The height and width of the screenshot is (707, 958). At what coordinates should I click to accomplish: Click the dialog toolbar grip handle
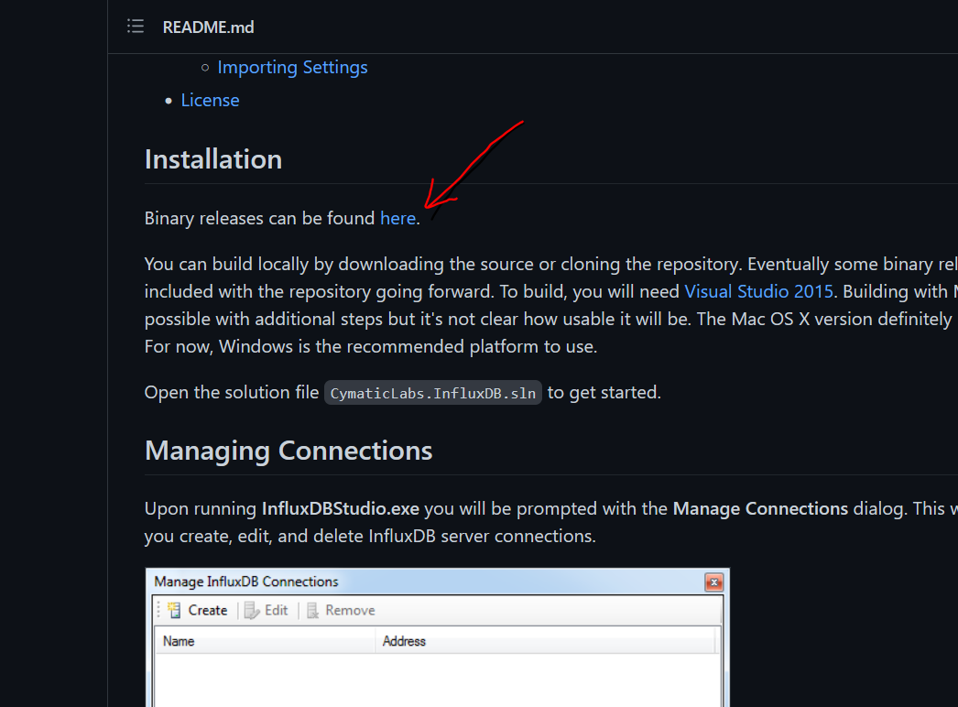(x=158, y=610)
